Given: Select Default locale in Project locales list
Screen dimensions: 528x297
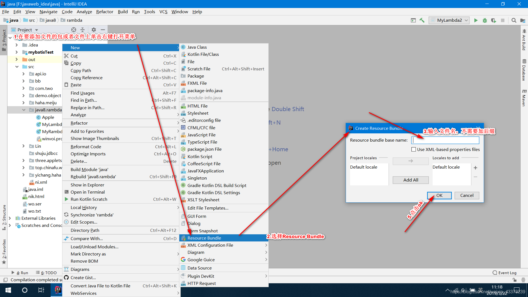Looking at the screenshot, I should point(364,167).
